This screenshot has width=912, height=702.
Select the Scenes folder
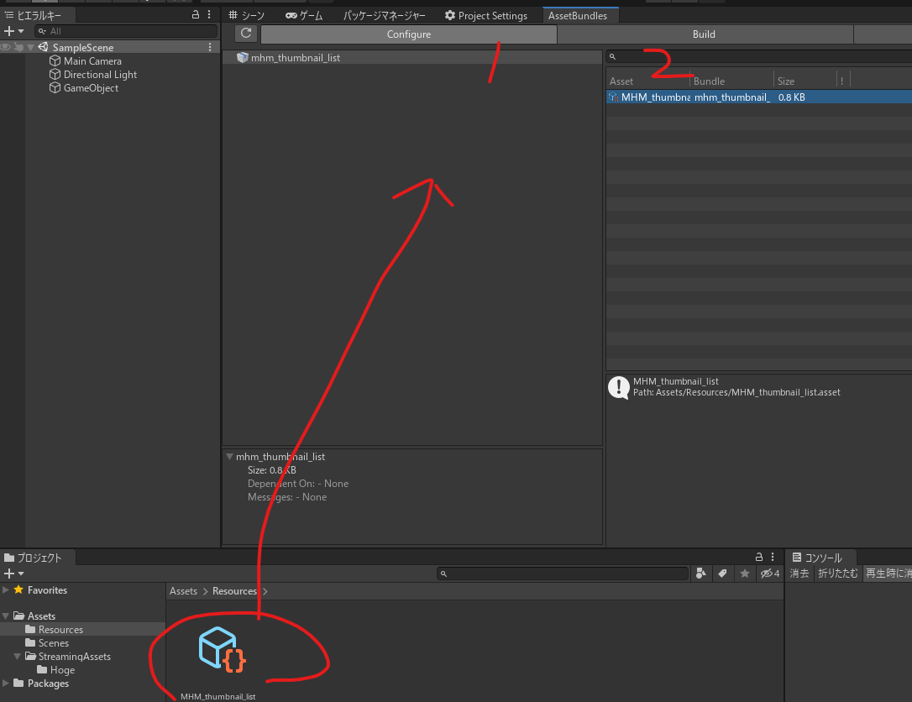click(x=54, y=642)
